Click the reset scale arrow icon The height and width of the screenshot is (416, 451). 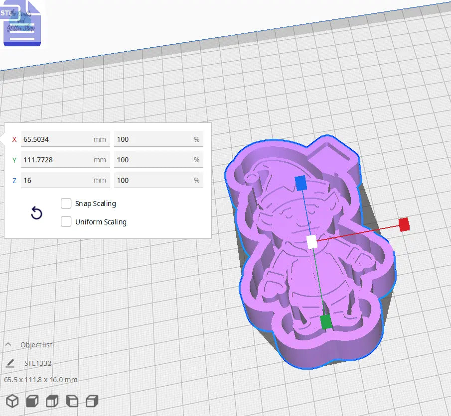tap(36, 213)
